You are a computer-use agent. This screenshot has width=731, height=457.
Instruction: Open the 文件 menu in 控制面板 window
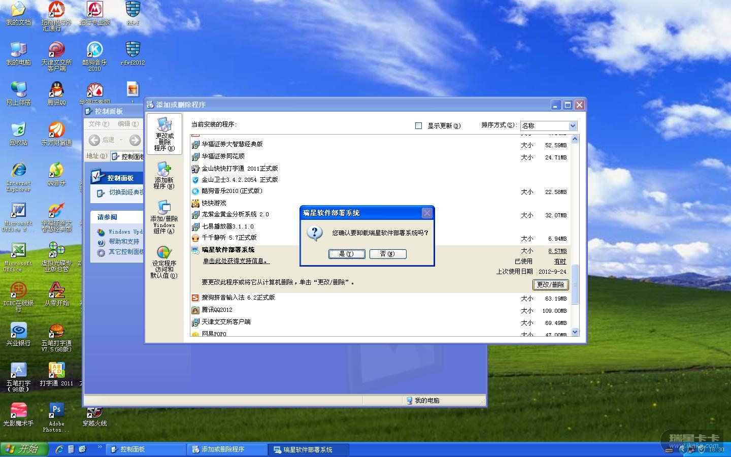click(99, 123)
